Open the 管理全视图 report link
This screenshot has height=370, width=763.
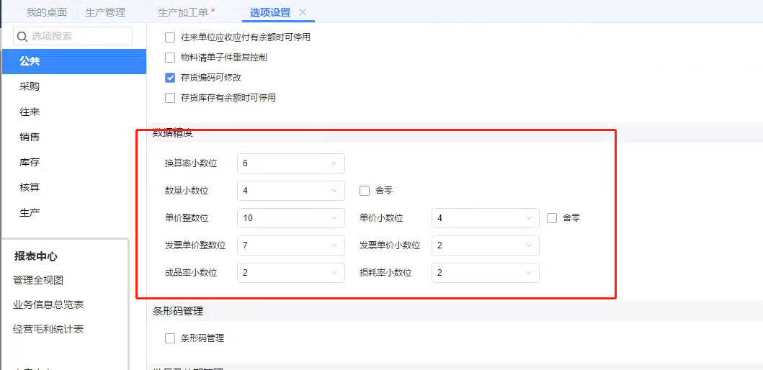(38, 280)
